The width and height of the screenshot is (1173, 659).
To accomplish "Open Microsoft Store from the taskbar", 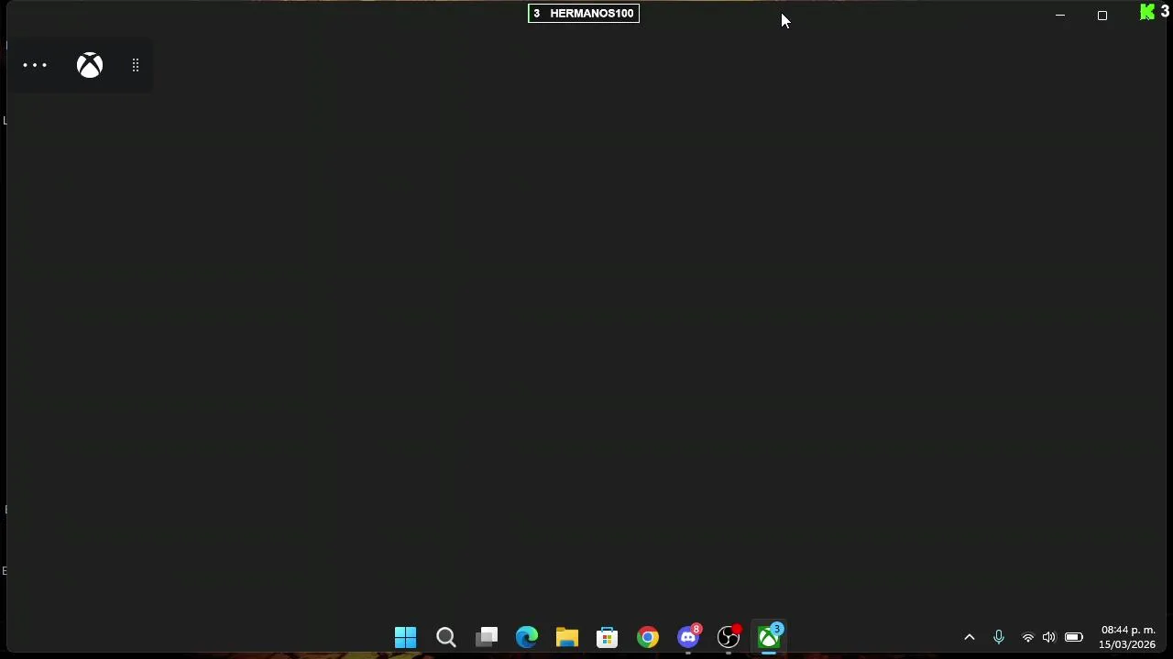I will coord(608,637).
